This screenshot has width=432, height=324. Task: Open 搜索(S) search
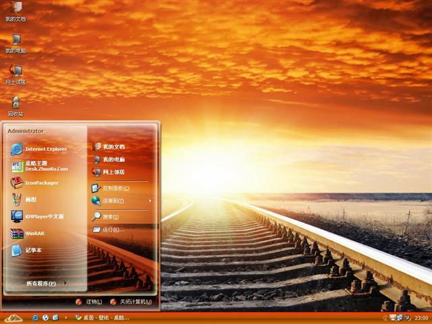(x=105, y=217)
